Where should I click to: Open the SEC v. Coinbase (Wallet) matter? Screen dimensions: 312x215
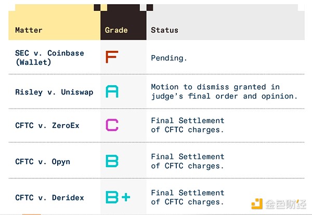(x=49, y=57)
